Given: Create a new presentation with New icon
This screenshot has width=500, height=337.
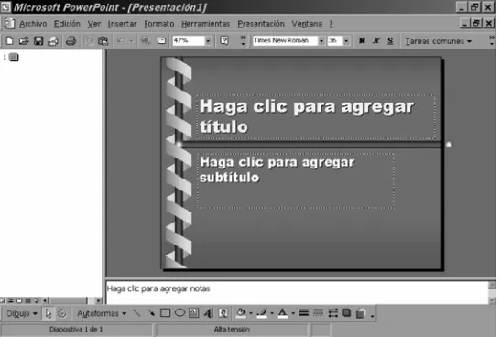Looking at the screenshot, I should pos(9,41).
